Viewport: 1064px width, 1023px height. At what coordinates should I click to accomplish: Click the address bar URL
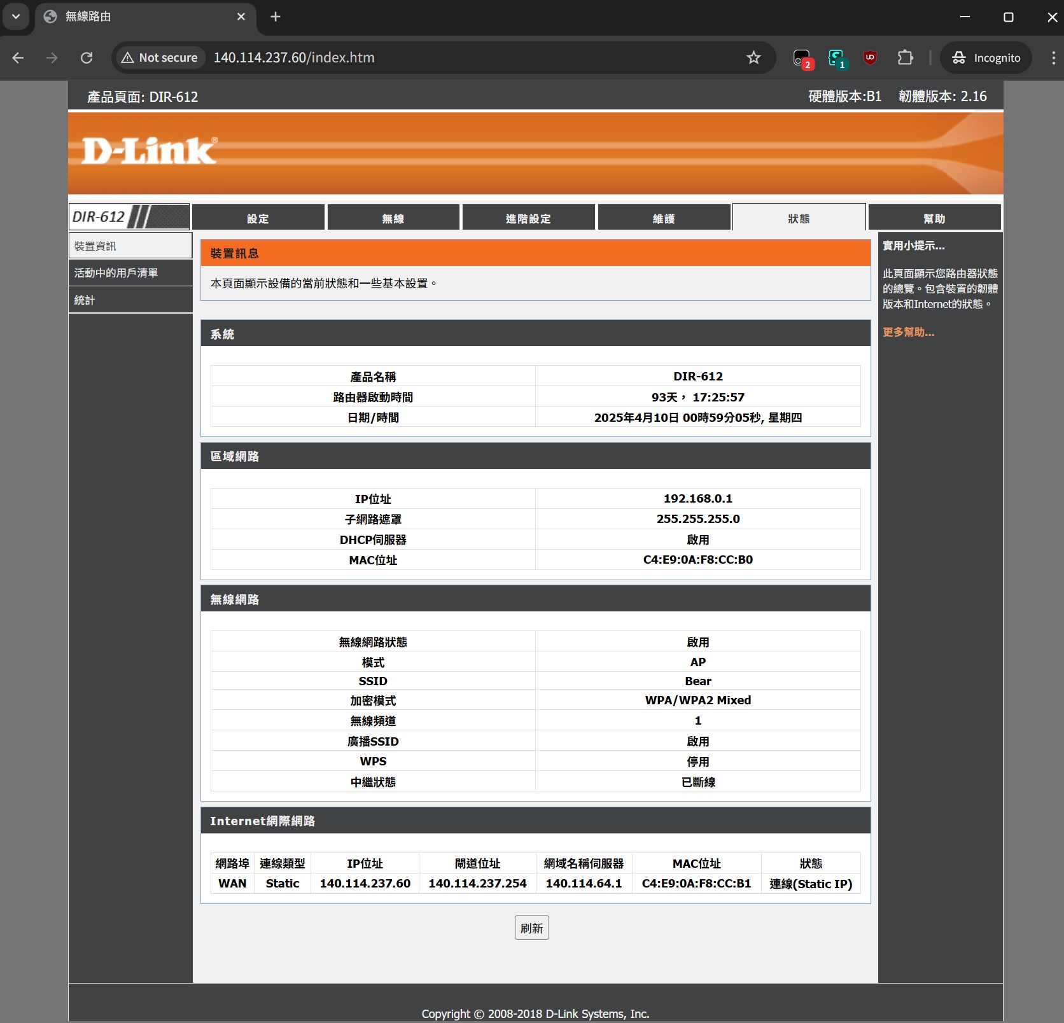point(294,58)
